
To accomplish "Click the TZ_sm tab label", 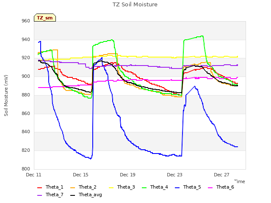I will tap(45, 18).
